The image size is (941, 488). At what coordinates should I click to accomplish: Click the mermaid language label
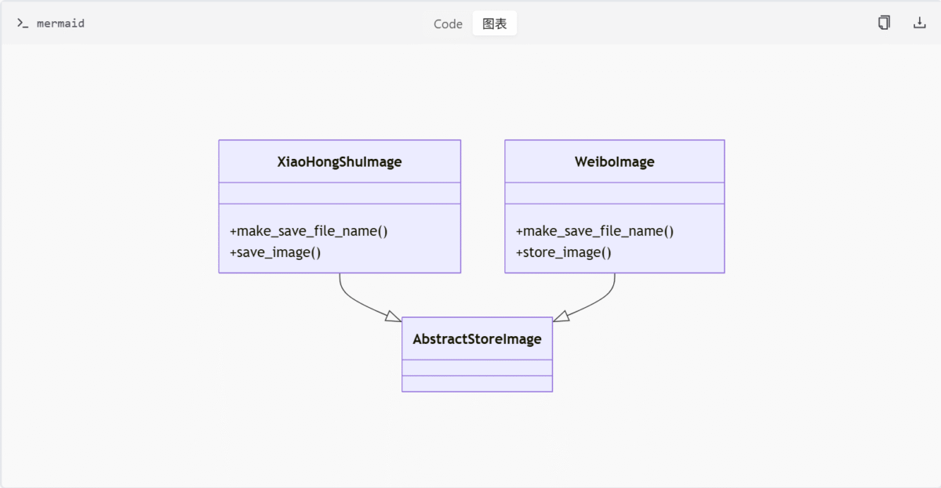[x=60, y=23]
